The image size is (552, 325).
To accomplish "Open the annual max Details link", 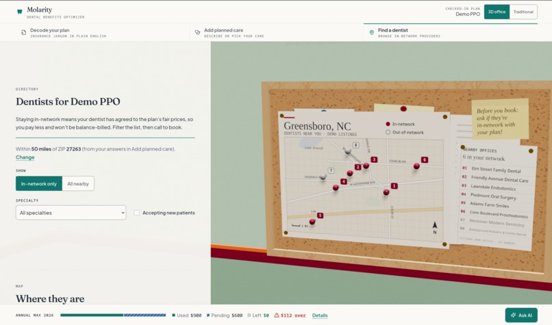I will [x=320, y=315].
